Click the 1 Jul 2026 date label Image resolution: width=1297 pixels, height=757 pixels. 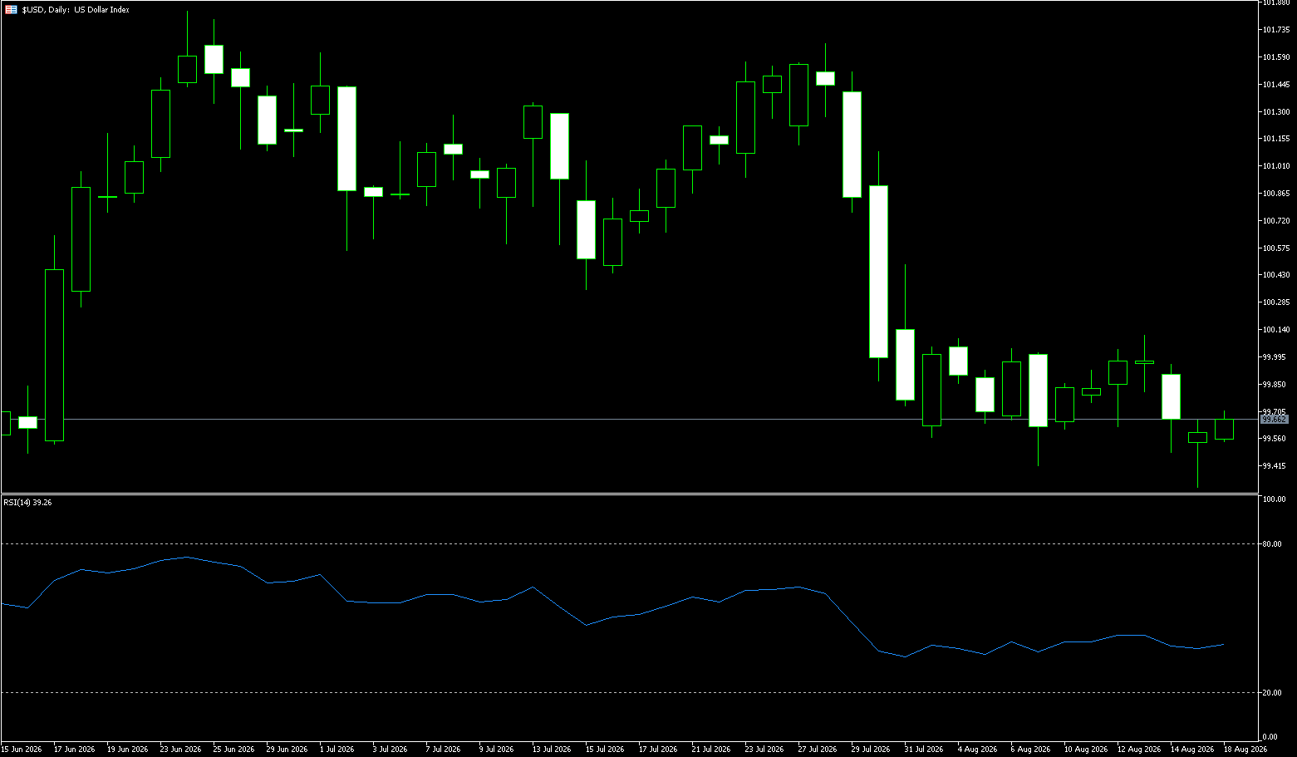(337, 750)
